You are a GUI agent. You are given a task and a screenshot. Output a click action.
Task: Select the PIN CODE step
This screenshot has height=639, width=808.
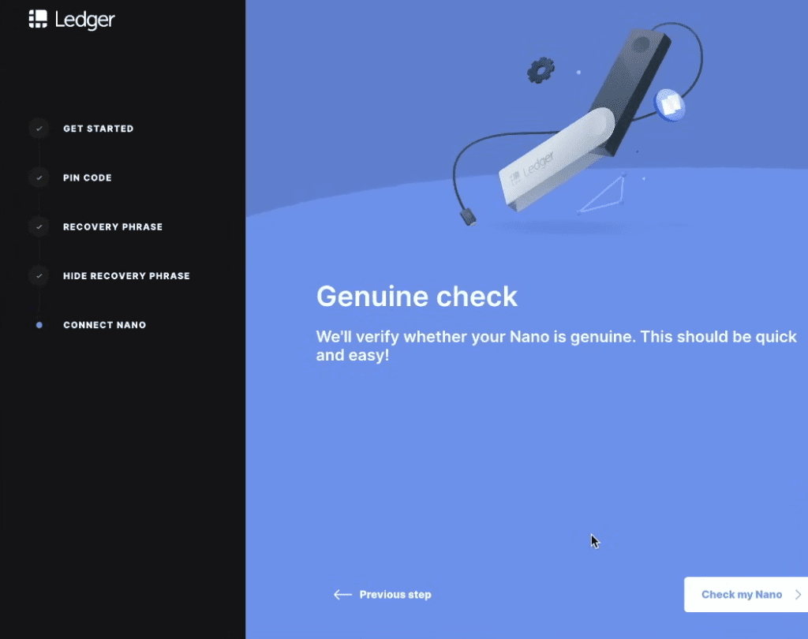point(87,177)
